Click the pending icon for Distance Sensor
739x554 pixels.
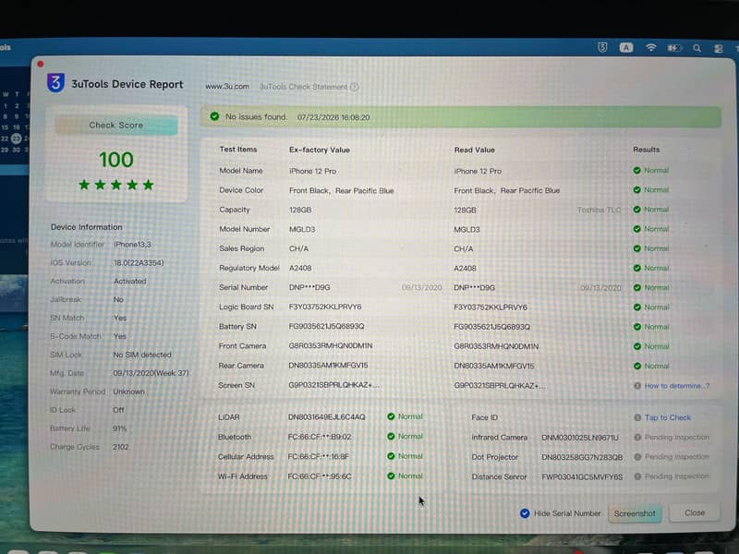point(637,476)
